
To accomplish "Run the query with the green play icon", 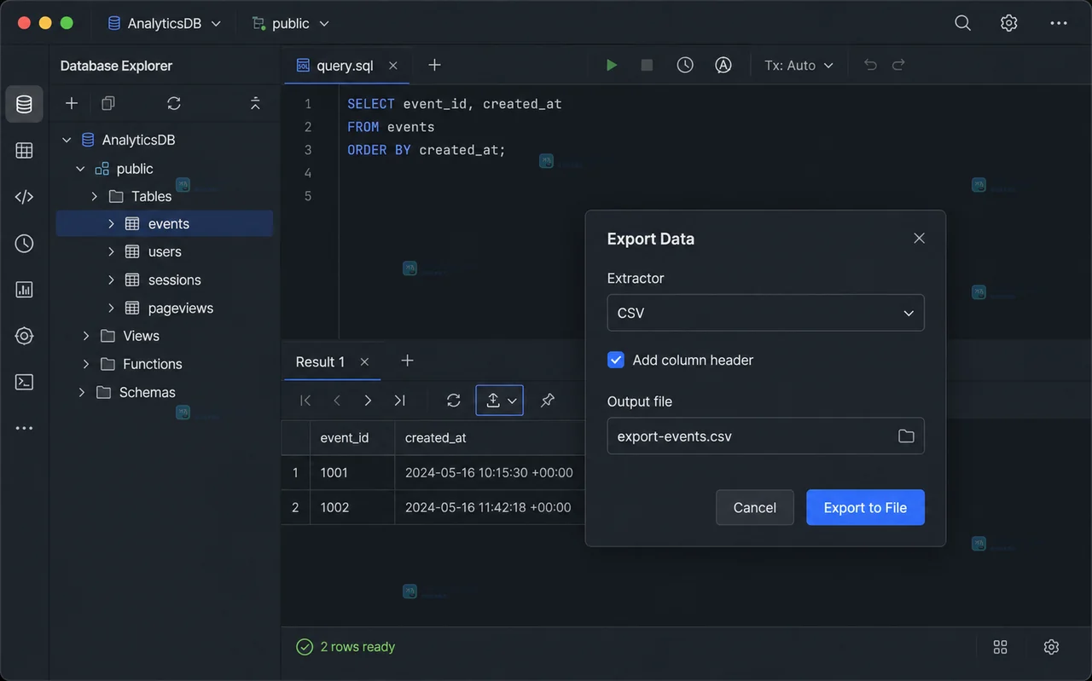I will click(612, 66).
